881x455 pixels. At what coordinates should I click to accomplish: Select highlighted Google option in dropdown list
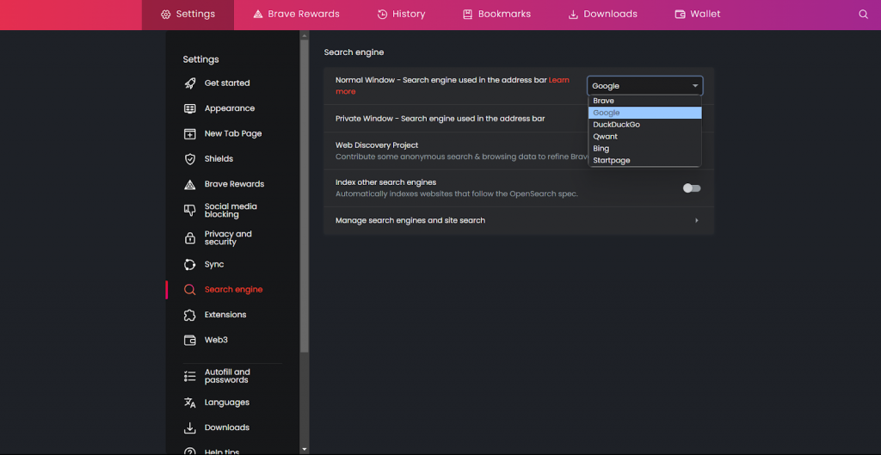point(645,113)
